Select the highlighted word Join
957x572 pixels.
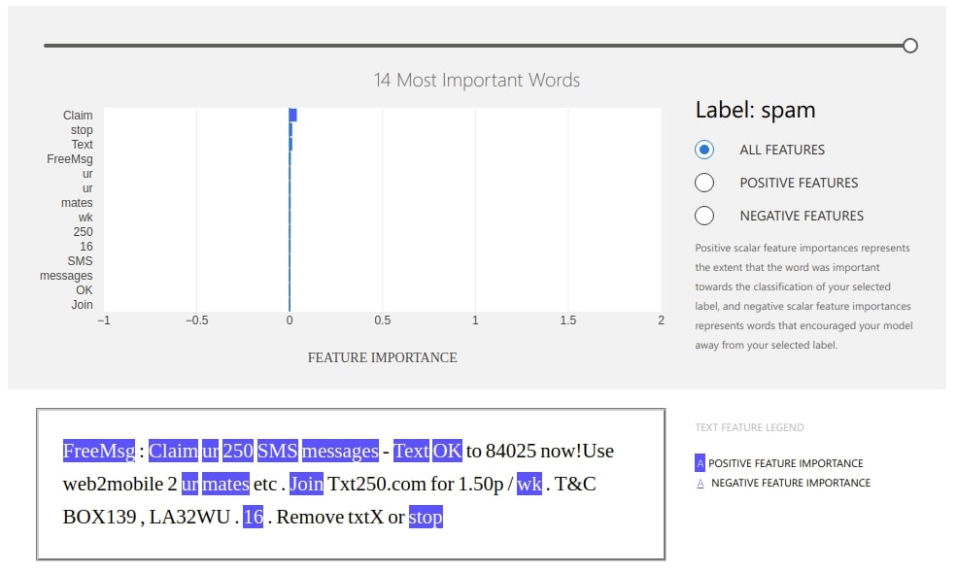[x=307, y=484]
